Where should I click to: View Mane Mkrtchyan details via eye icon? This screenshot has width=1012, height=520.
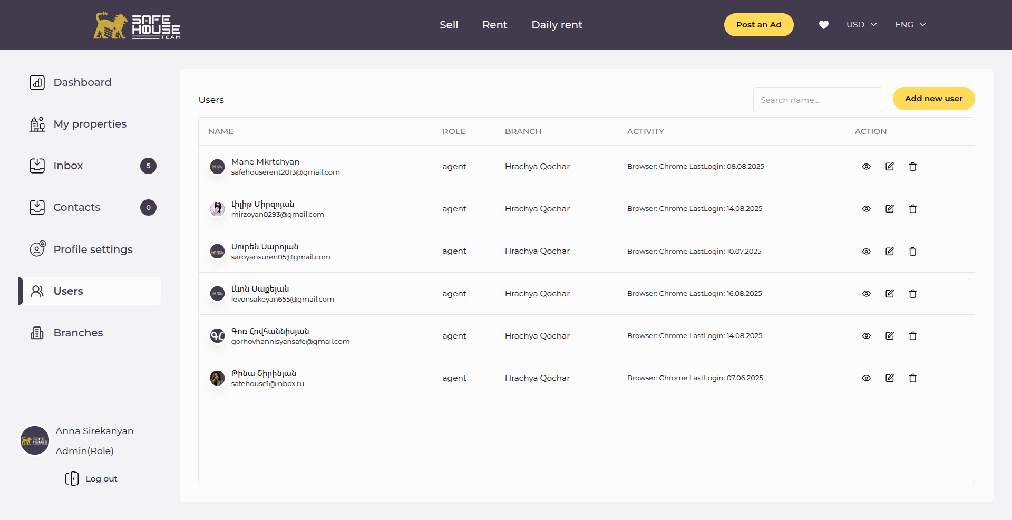click(866, 167)
